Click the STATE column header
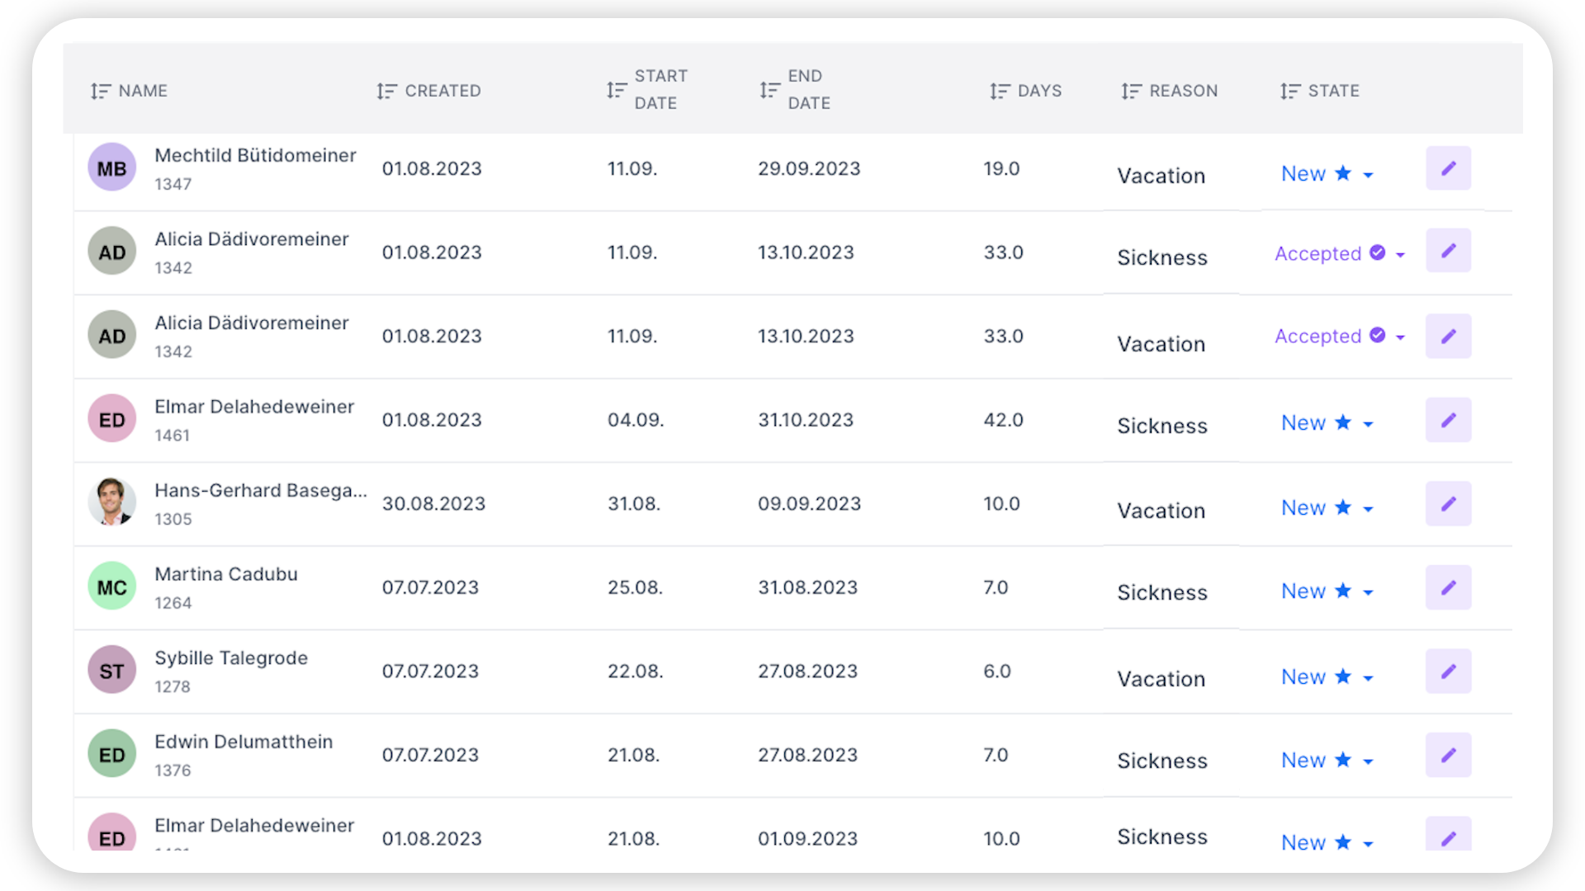This screenshot has height=891, width=1585. click(x=1319, y=91)
